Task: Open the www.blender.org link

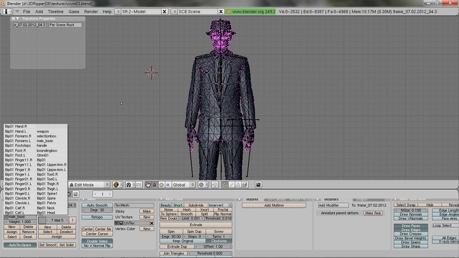Action: tap(251, 11)
